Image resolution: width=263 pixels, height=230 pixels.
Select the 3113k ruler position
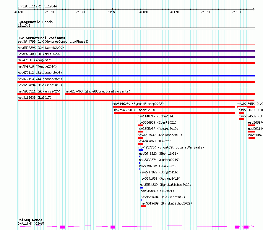[50, 12]
